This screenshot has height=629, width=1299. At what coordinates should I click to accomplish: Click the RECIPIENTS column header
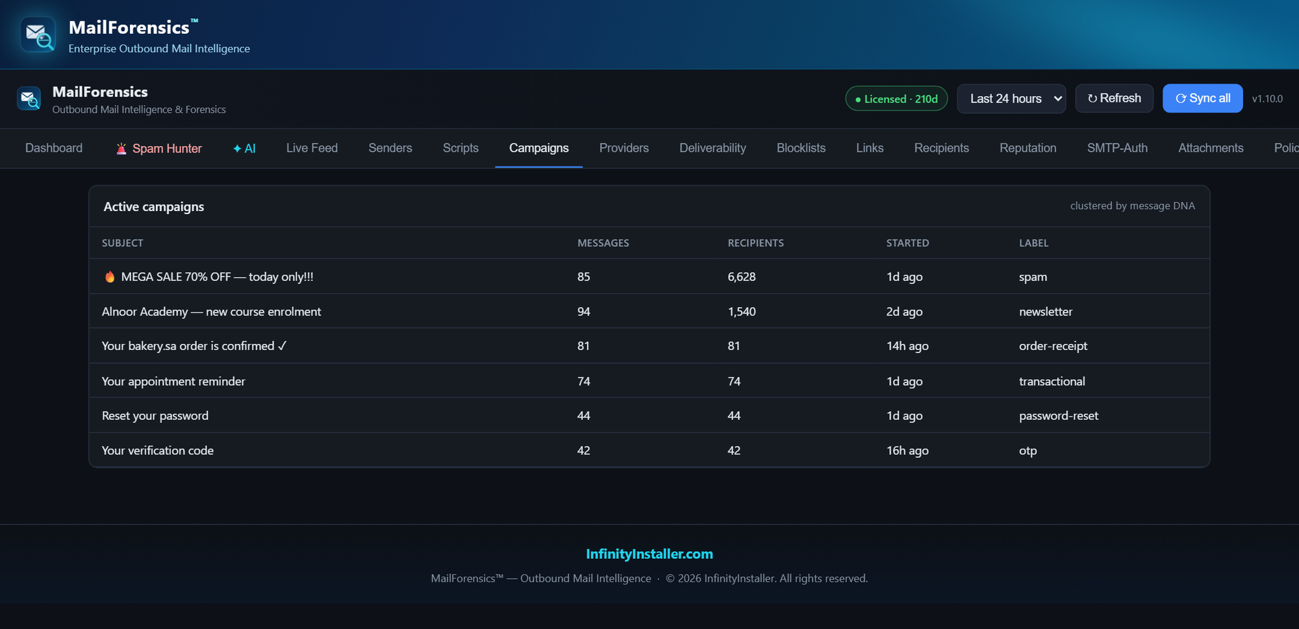click(755, 243)
